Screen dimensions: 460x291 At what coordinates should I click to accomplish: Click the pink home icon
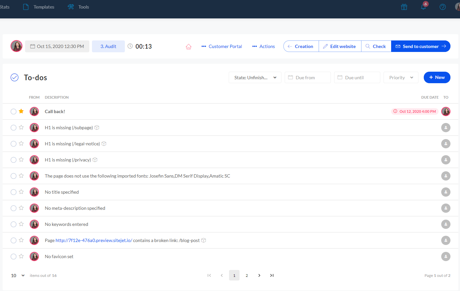coord(188,47)
